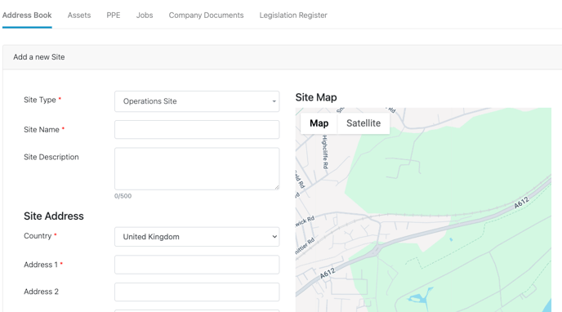Image resolution: width=562 pixels, height=312 pixels.
Task: Open the Company Documents tab
Action: coord(206,16)
